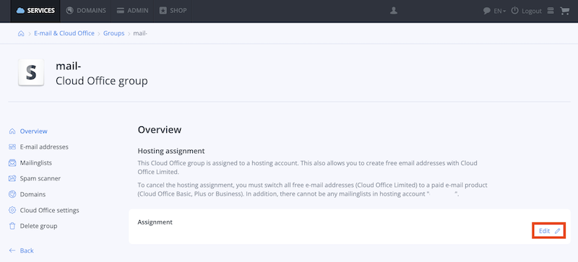This screenshot has height=262, width=578.
Task: Open Spam scanner section
Action: (x=40, y=178)
